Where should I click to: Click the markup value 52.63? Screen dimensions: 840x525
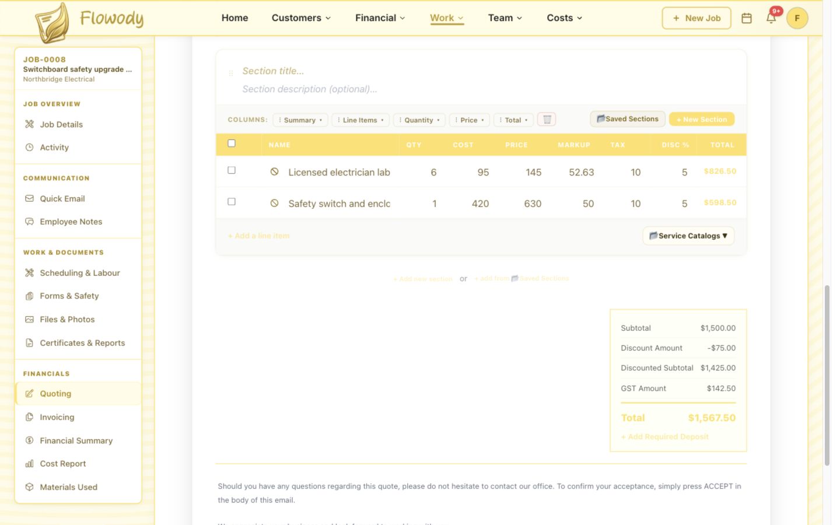[582, 172]
